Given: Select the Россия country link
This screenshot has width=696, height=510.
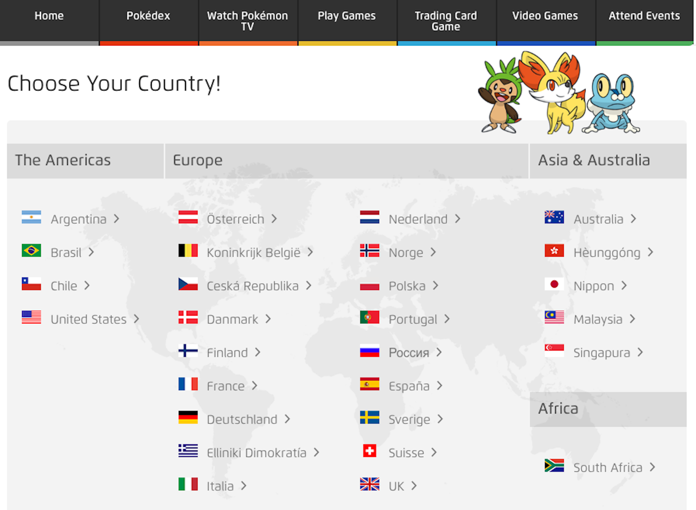Looking at the screenshot, I should click(x=409, y=352).
